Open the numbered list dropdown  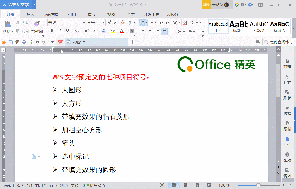[x=155, y=22]
